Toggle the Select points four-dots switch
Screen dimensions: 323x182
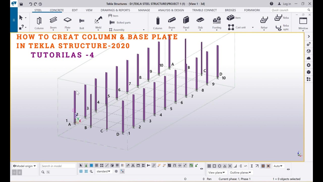[102, 166]
